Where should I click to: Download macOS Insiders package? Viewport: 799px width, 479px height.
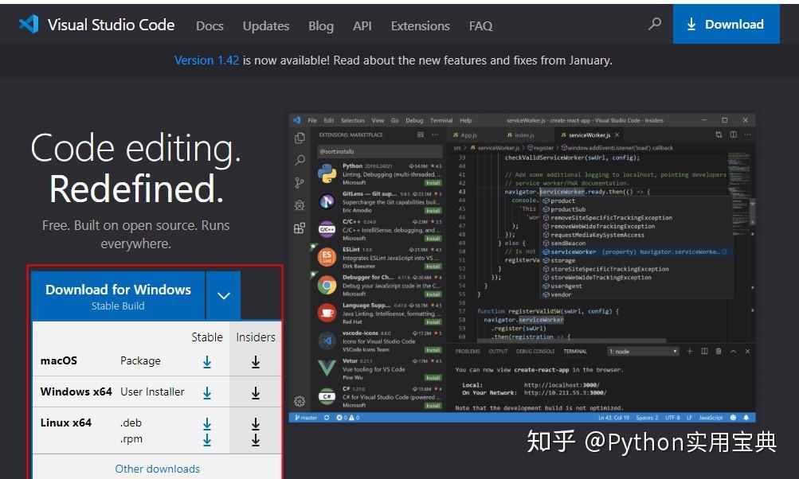point(256,362)
